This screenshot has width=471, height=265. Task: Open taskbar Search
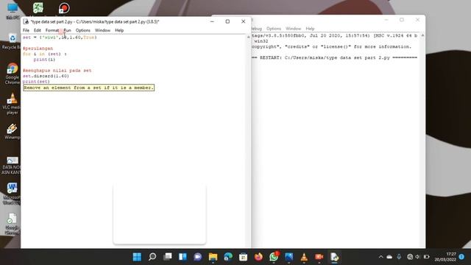[152, 257]
